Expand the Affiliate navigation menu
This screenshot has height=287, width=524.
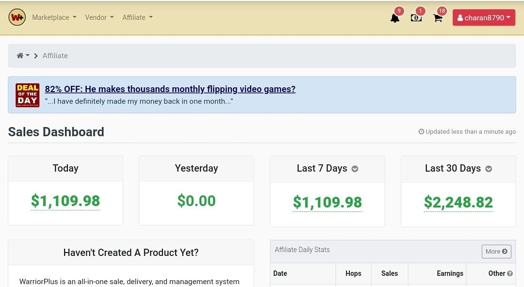(x=137, y=17)
